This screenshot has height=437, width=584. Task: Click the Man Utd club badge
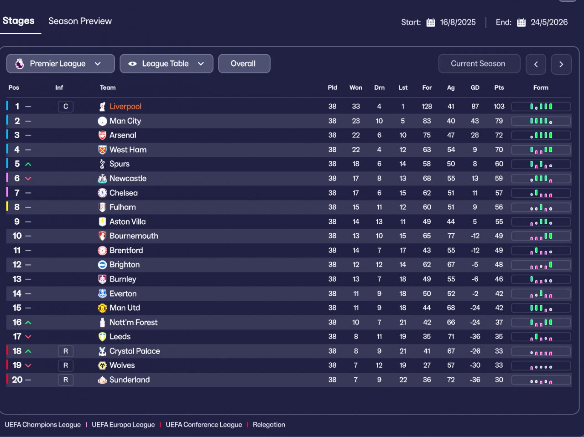[102, 308]
